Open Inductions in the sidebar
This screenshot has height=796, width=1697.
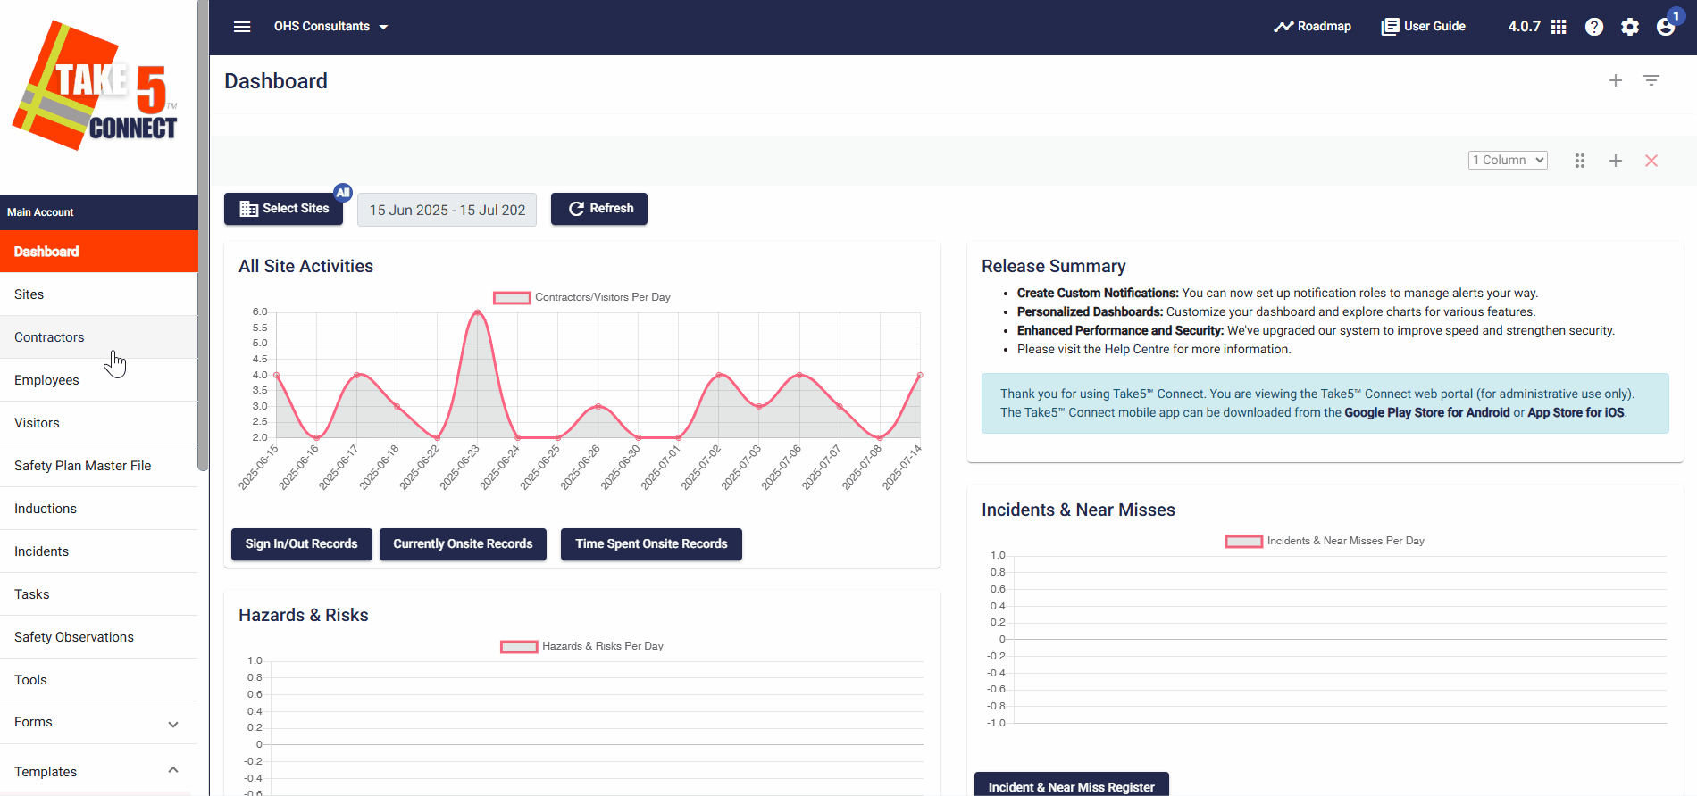(99, 509)
